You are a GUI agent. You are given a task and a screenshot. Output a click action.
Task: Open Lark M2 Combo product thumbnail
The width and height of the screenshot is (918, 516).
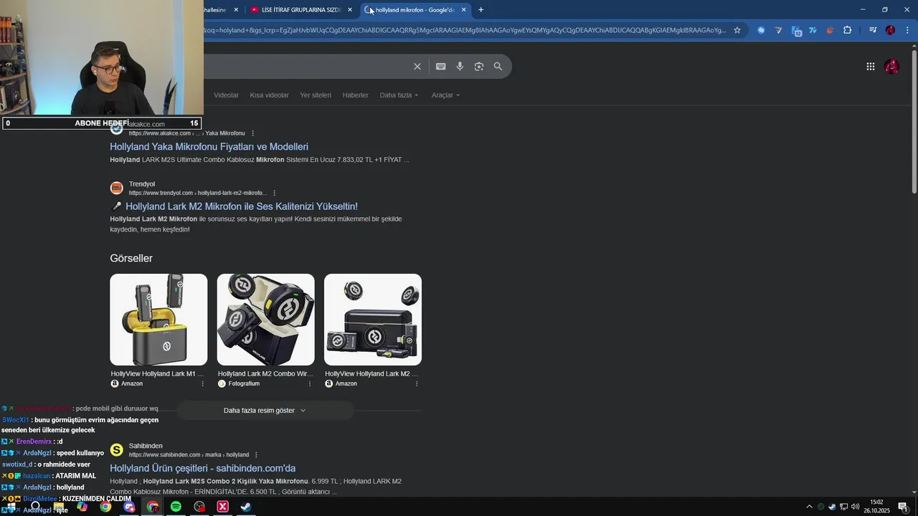click(x=265, y=320)
